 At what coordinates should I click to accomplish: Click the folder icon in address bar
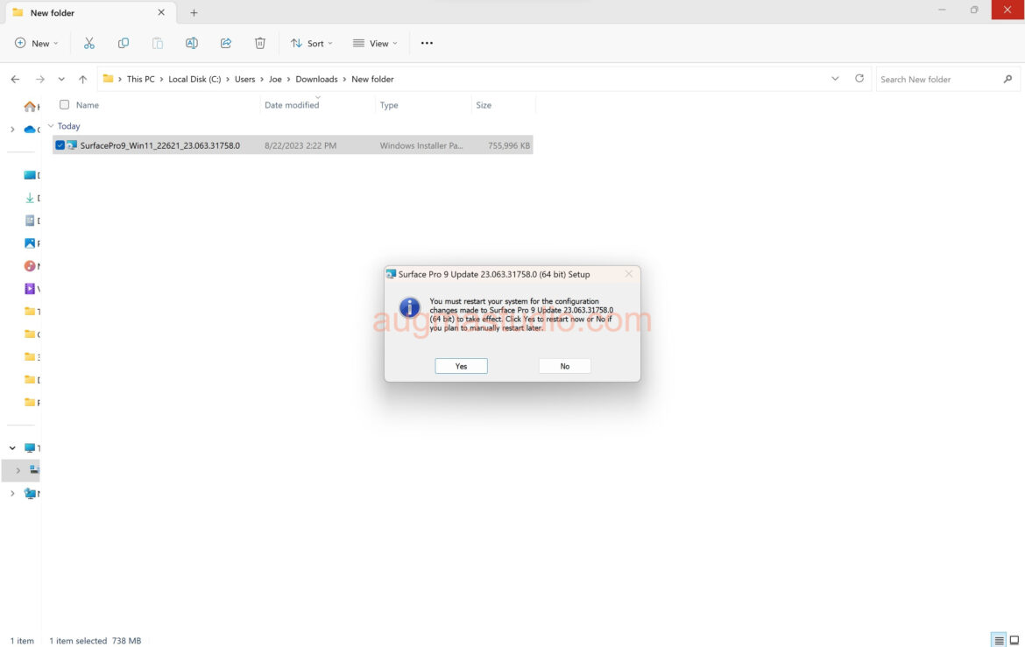tap(108, 79)
